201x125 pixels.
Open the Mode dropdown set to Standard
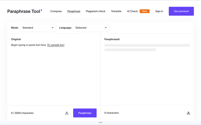[x=38, y=28]
